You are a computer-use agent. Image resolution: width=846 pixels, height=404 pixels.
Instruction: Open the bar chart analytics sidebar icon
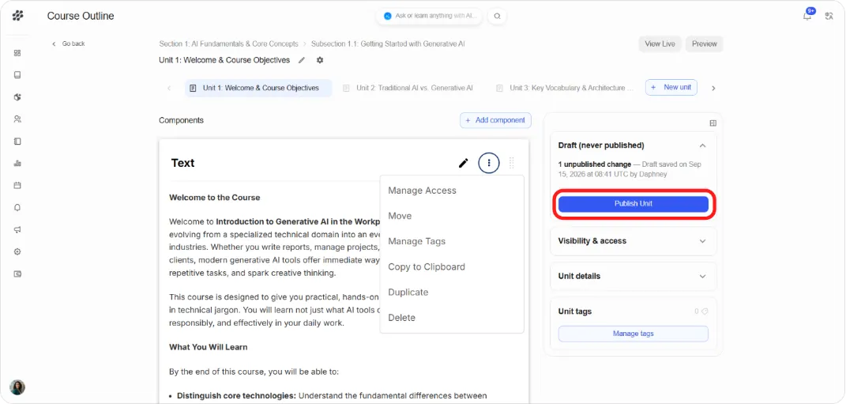(17, 163)
